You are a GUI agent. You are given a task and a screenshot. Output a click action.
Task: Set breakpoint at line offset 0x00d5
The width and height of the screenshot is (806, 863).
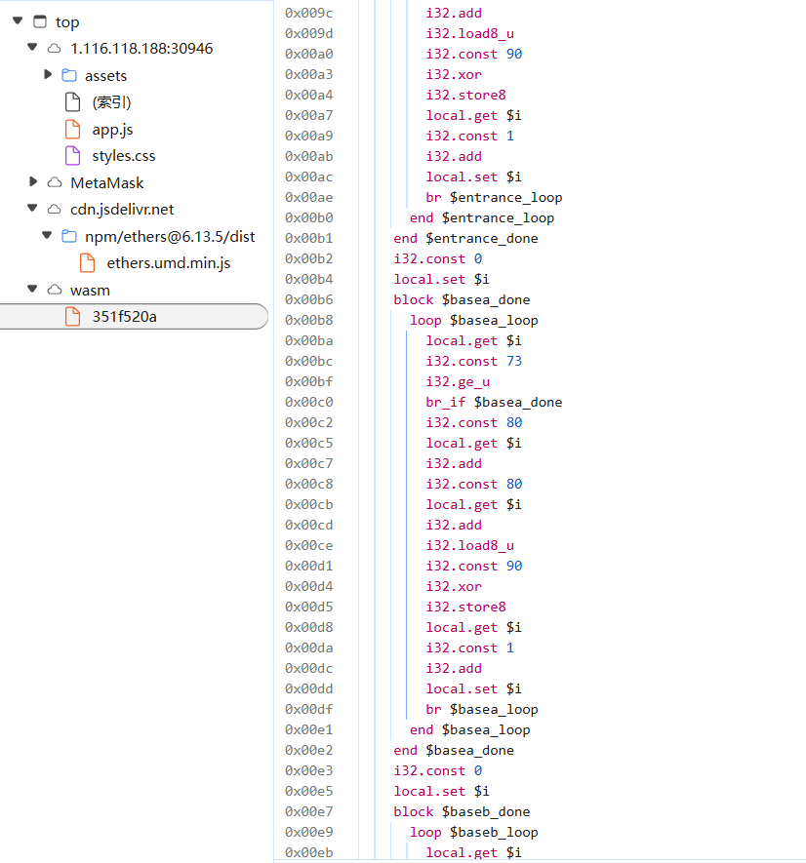tap(309, 607)
